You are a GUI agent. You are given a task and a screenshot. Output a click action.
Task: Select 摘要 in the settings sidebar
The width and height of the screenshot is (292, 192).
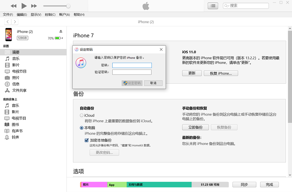click(x=33, y=52)
